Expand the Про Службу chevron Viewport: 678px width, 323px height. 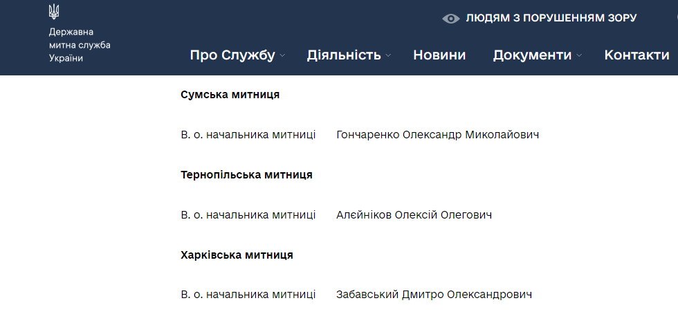click(282, 55)
